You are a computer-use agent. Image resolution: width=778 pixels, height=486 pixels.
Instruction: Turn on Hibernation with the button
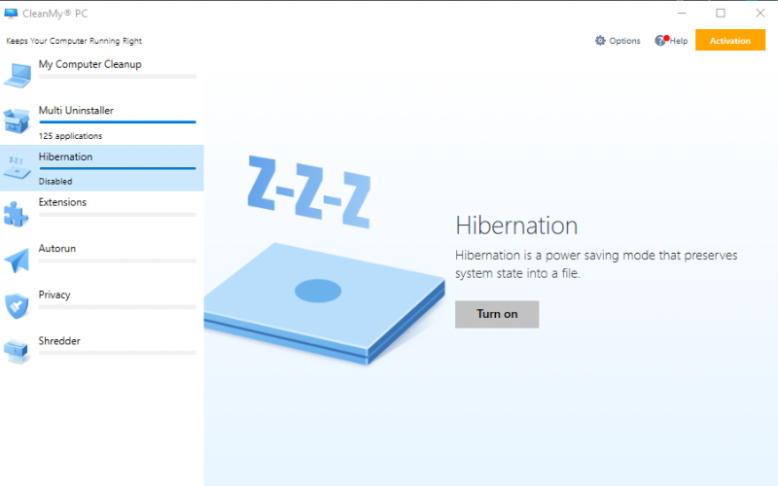coord(496,314)
